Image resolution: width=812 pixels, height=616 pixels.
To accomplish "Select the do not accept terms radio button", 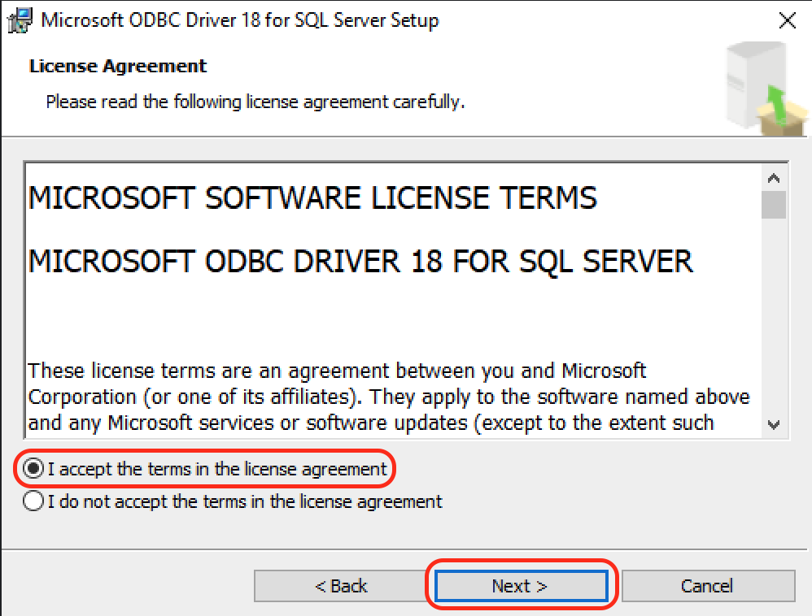I will click(x=31, y=501).
